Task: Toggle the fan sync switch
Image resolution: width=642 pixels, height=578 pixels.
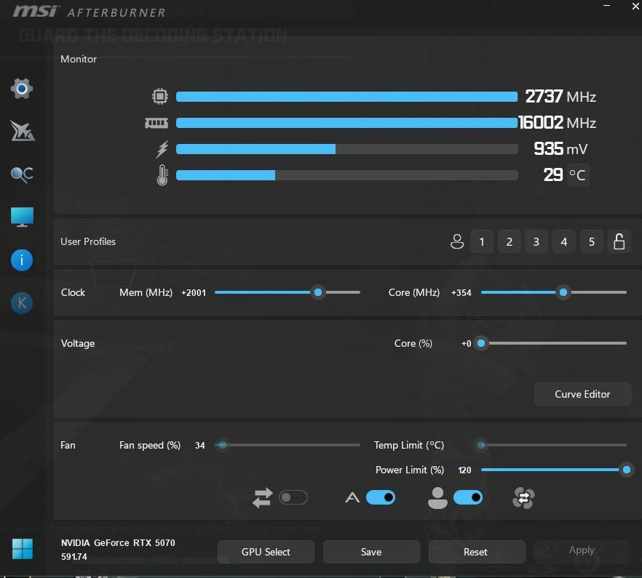Action: point(293,497)
